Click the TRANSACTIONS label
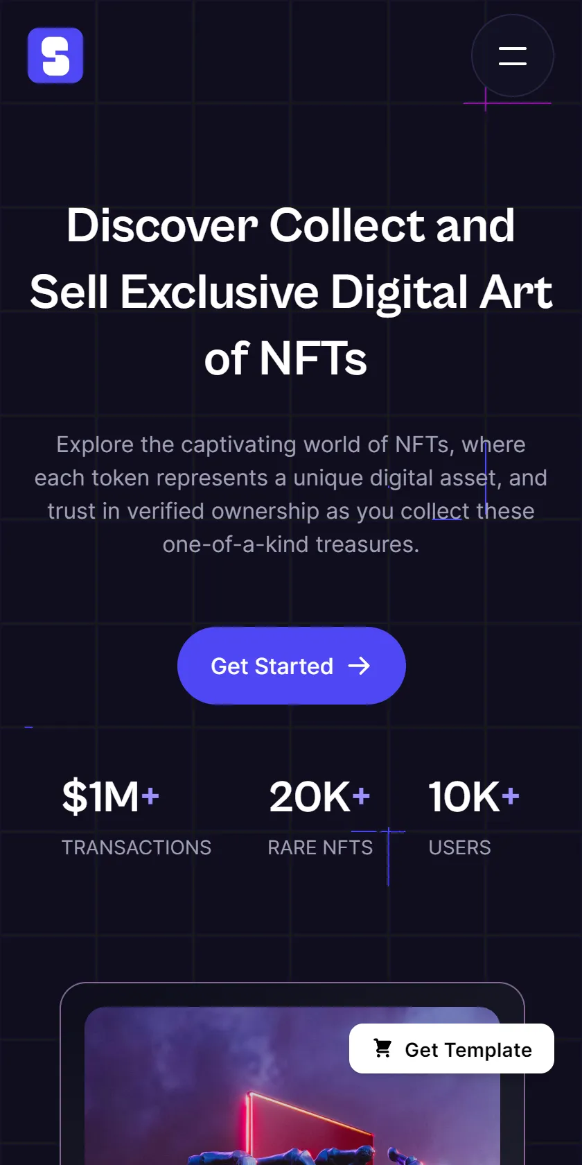Image resolution: width=582 pixels, height=1165 pixels. click(x=136, y=847)
